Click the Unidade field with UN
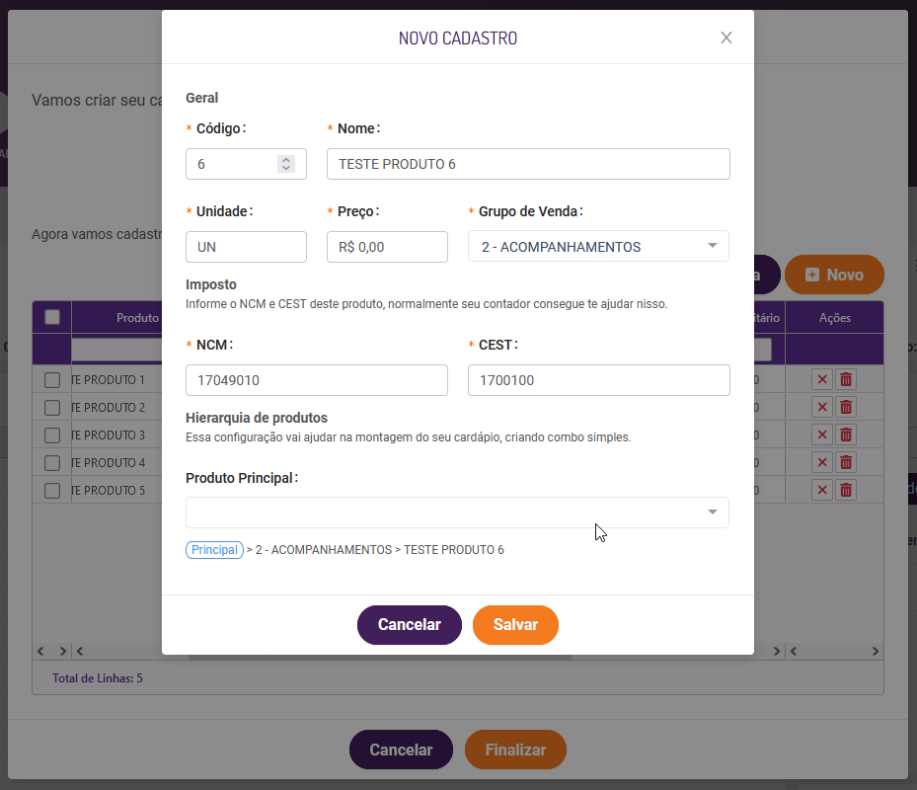The width and height of the screenshot is (917, 790). click(246, 247)
